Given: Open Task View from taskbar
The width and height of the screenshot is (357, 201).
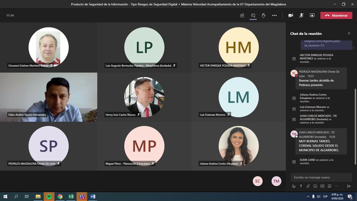Looking at the screenshot, I should (27, 197).
